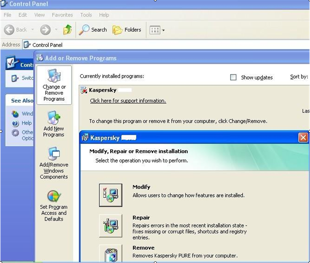This screenshot has height=263, width=310.
Task: Open Other Control Panel Options link
Action: (x=27, y=135)
